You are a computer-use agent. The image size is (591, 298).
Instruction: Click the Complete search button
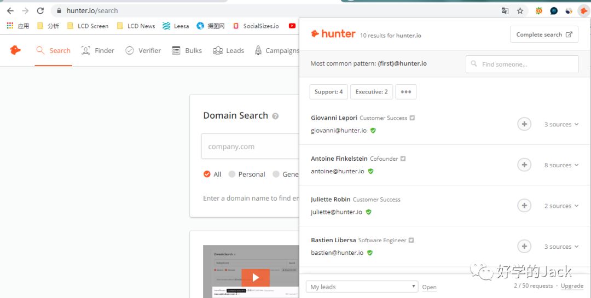[x=544, y=34]
